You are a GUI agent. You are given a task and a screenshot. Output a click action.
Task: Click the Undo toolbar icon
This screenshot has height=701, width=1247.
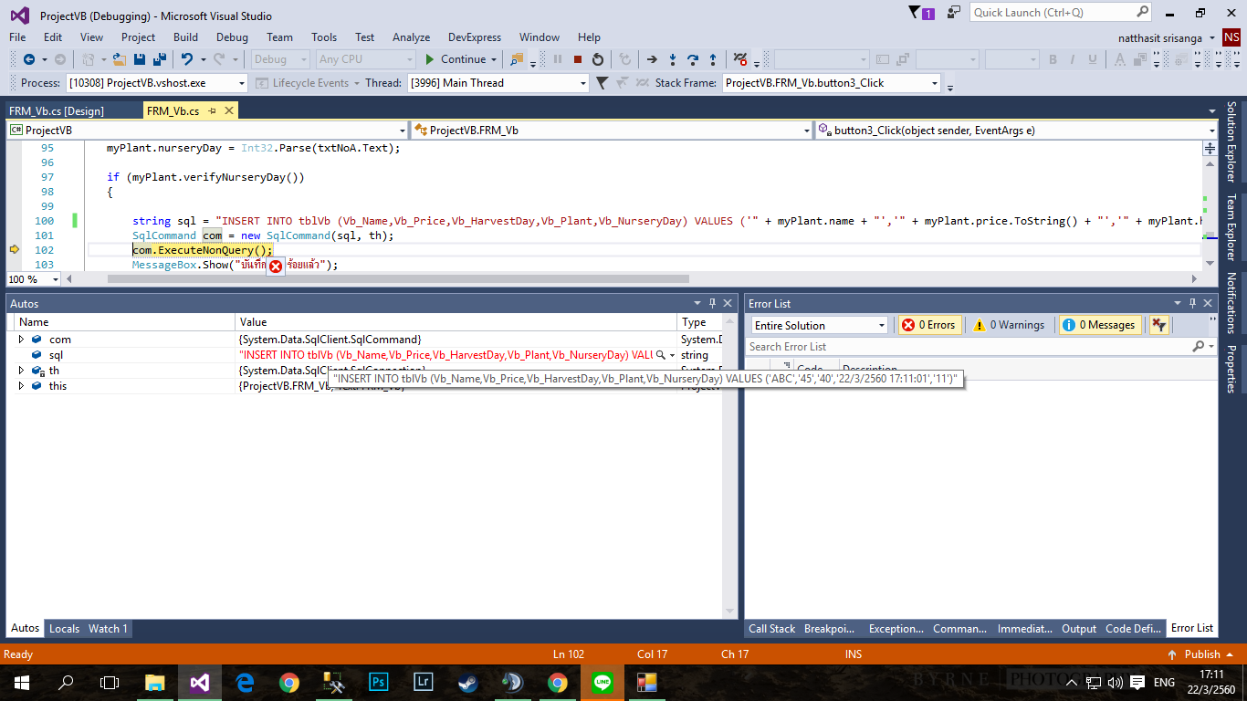tap(187, 59)
